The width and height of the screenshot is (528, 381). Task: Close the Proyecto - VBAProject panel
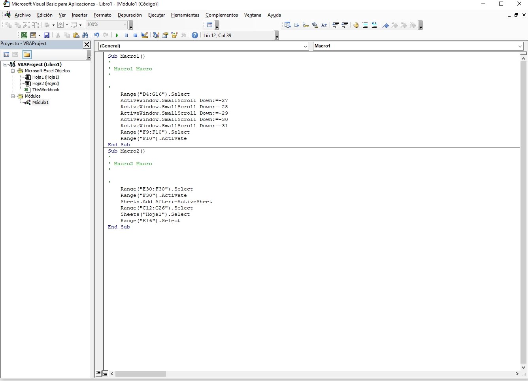[x=87, y=44]
